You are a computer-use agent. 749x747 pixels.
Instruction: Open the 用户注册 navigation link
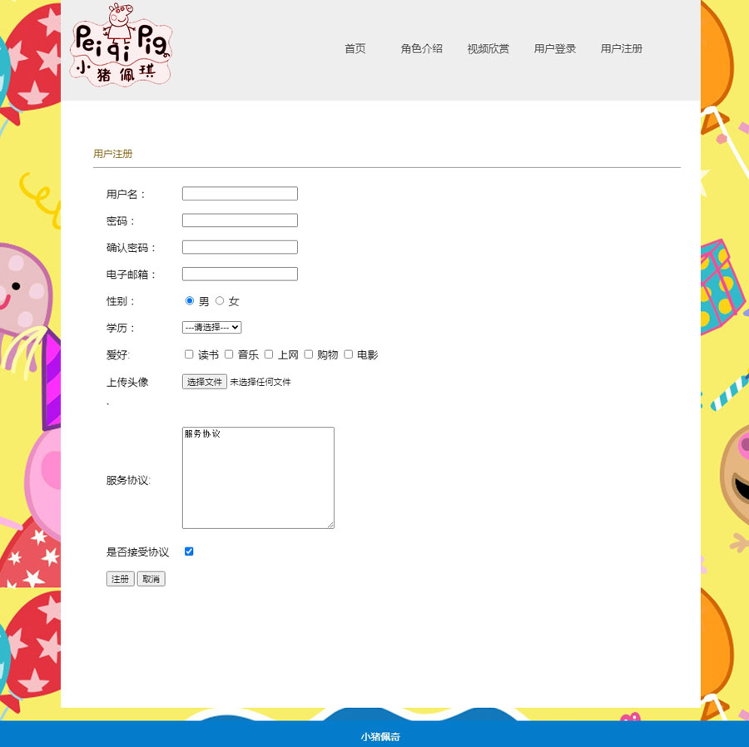point(621,49)
